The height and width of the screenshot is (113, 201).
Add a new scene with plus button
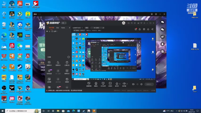pos(70,28)
